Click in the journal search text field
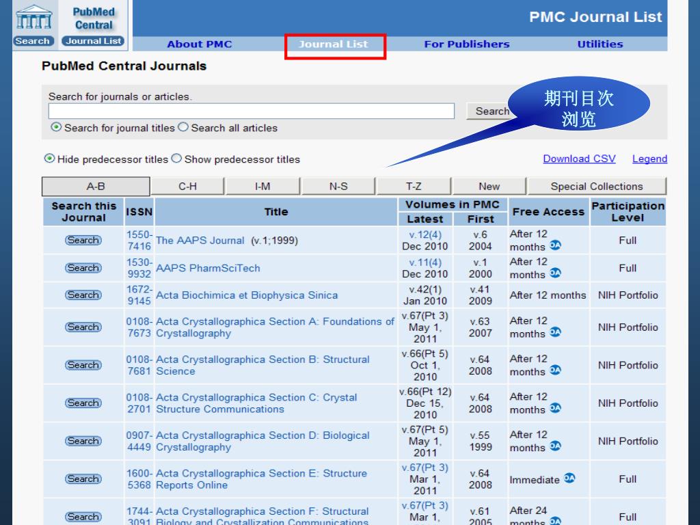This screenshot has width=700, height=525. 252,111
